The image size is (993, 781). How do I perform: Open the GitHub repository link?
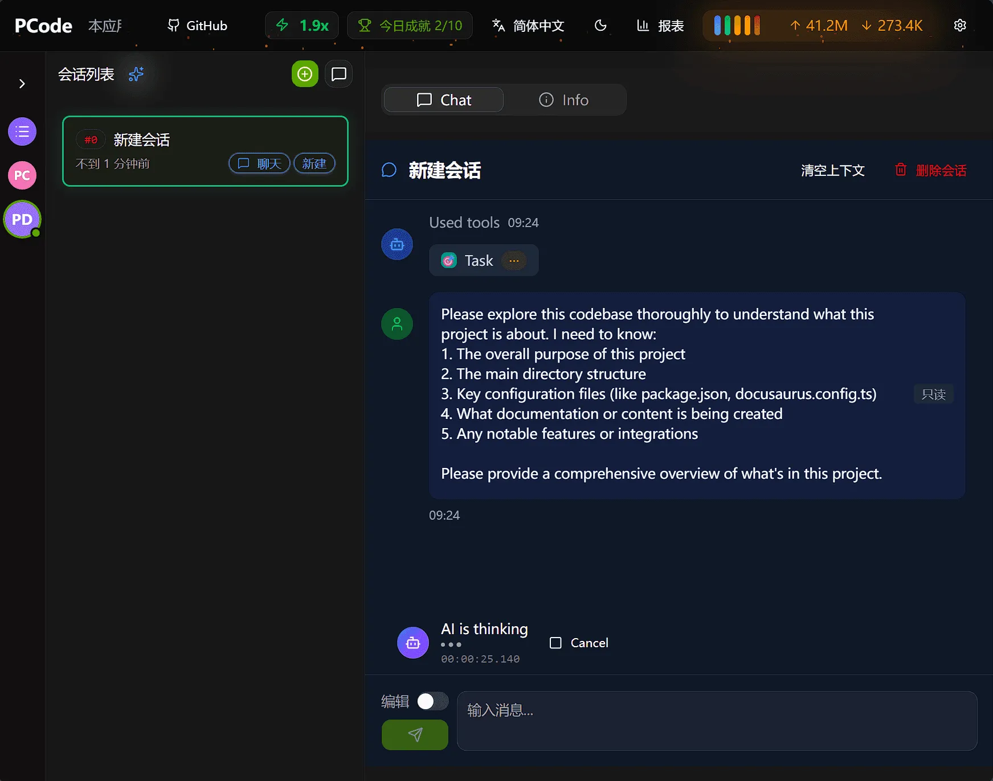click(197, 26)
